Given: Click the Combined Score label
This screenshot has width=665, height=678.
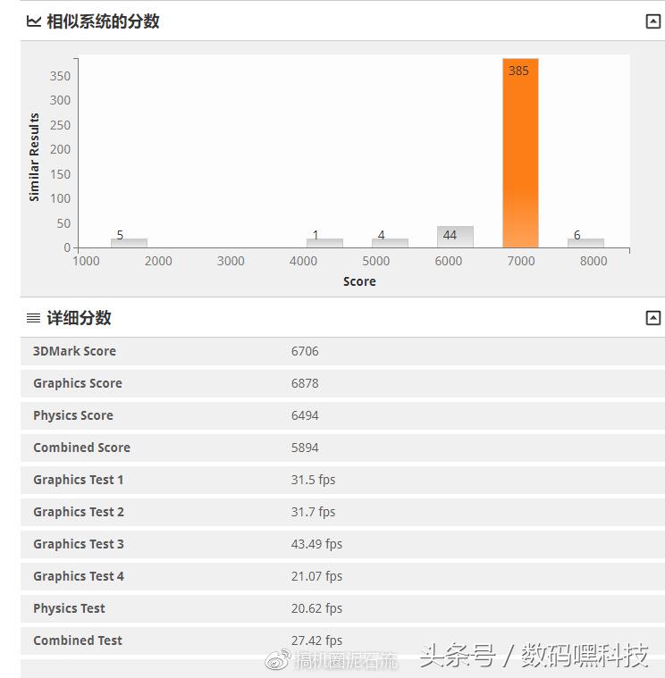Looking at the screenshot, I should click(81, 448).
